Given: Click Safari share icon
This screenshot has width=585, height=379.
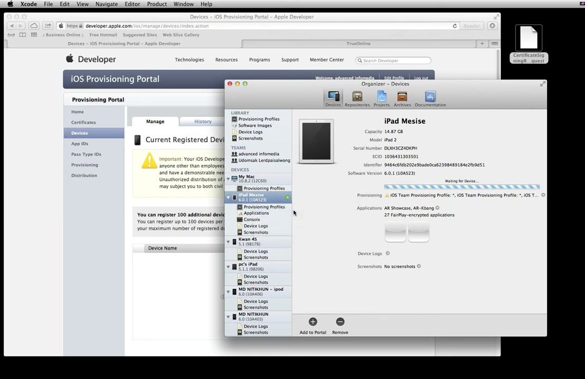Looking at the screenshot, I should [48, 26].
